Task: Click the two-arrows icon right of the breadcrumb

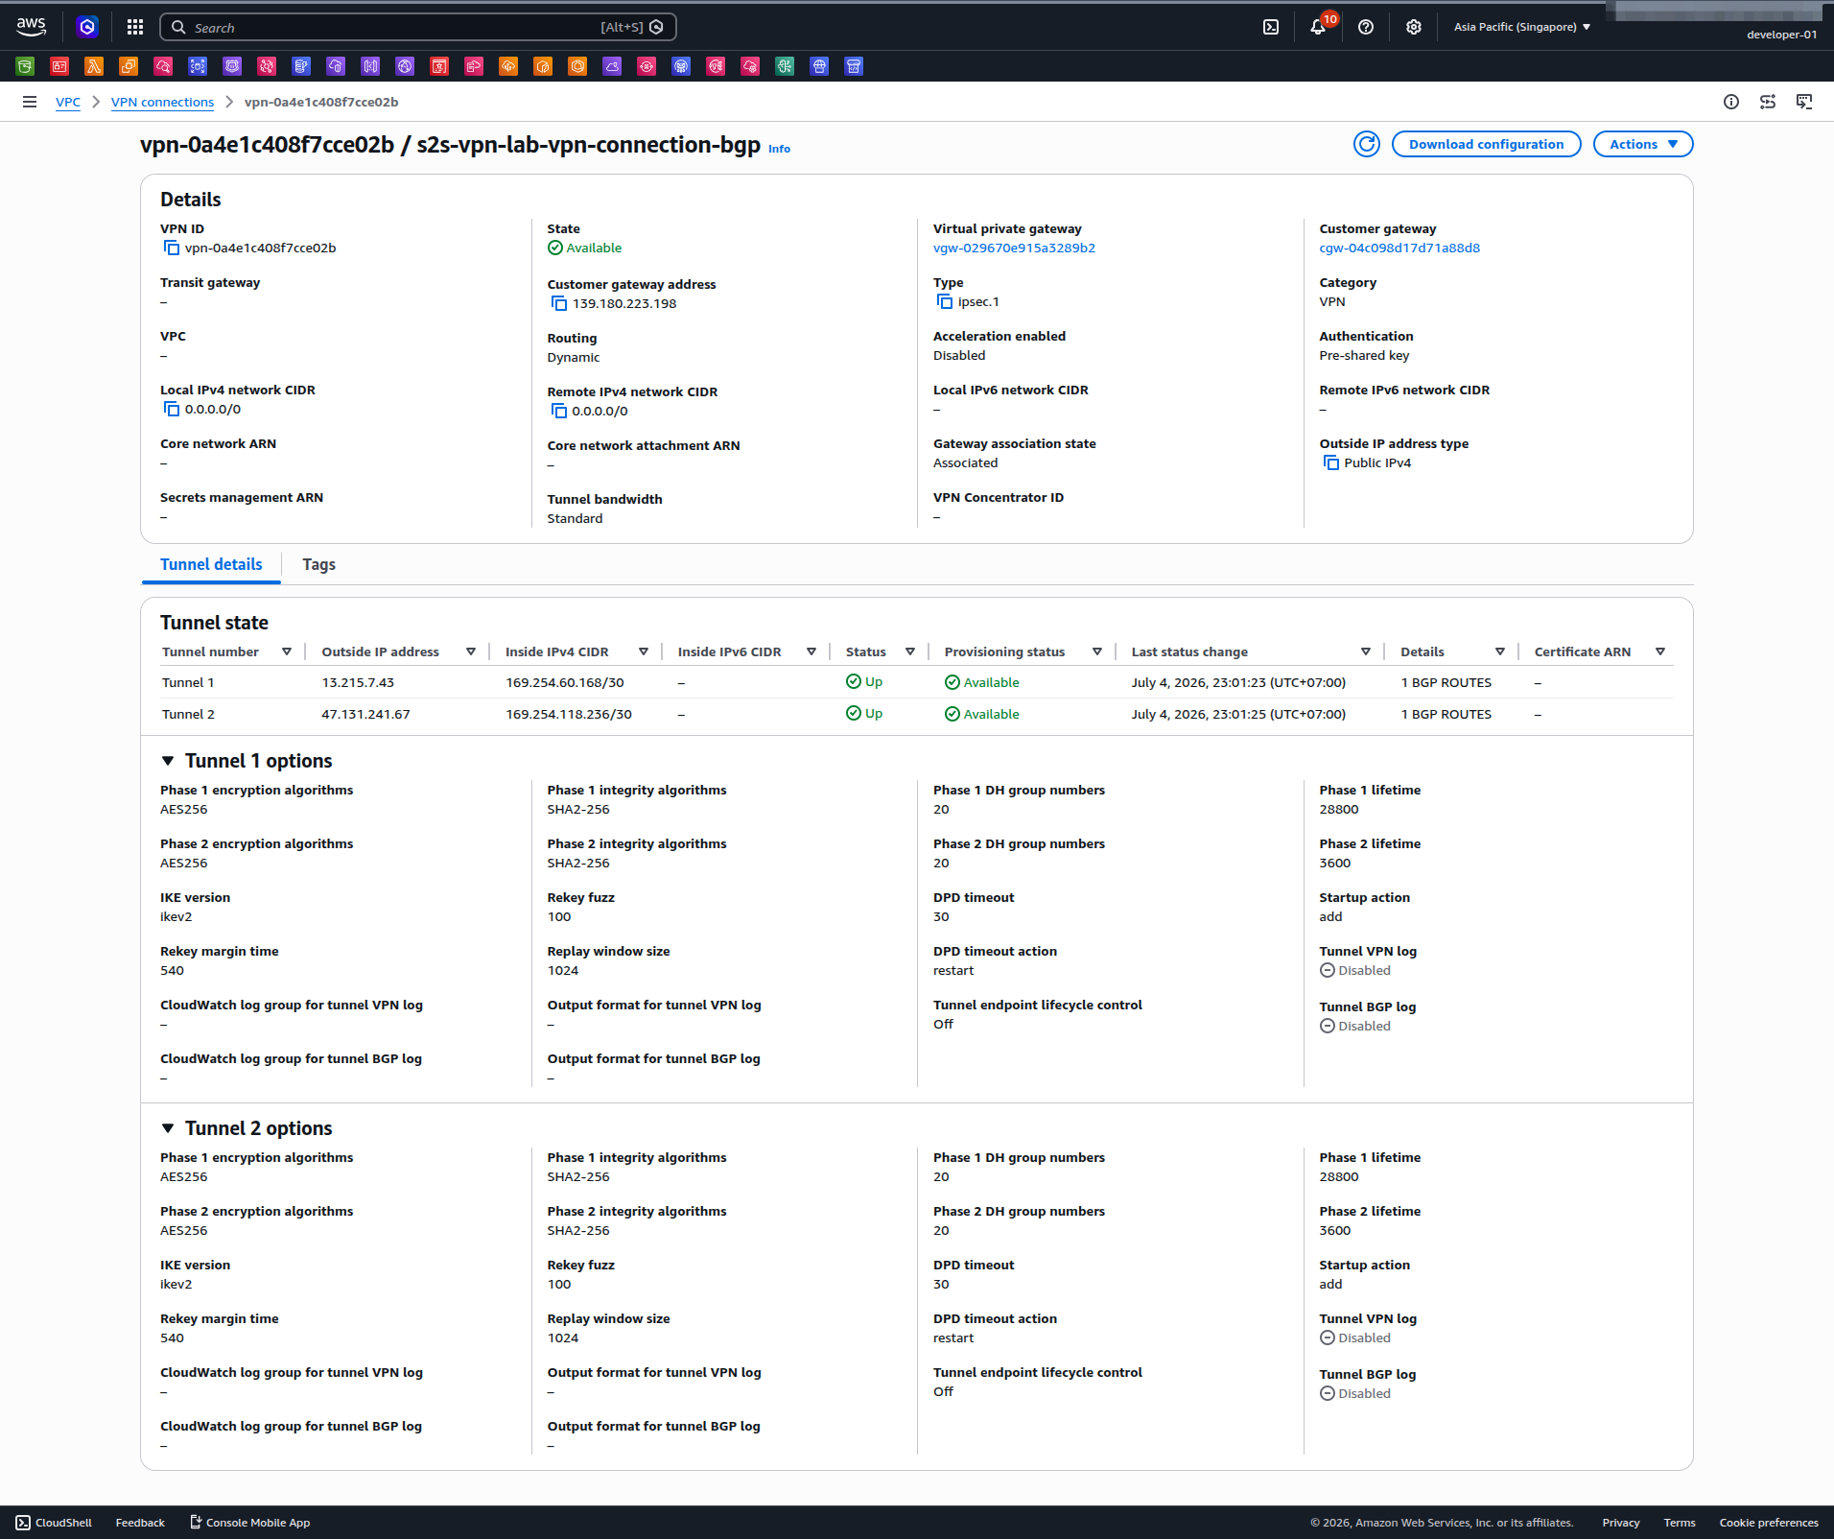Action: click(1768, 102)
